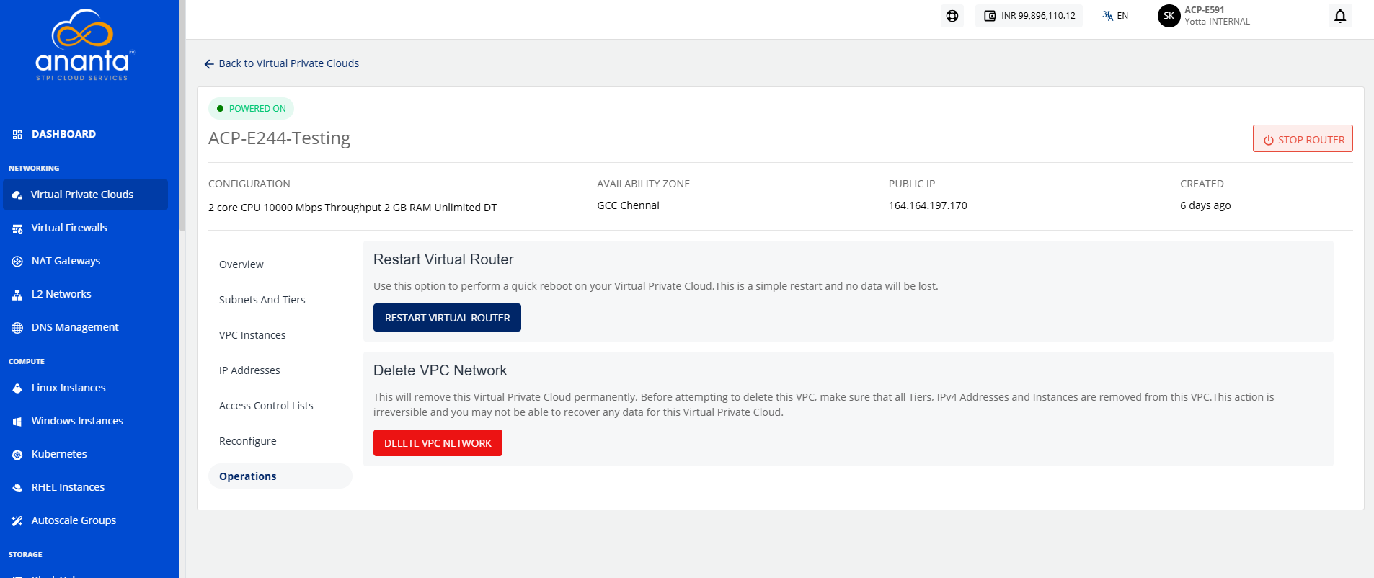The width and height of the screenshot is (1374, 578).
Task: Click the language translate icon
Action: point(1107,16)
